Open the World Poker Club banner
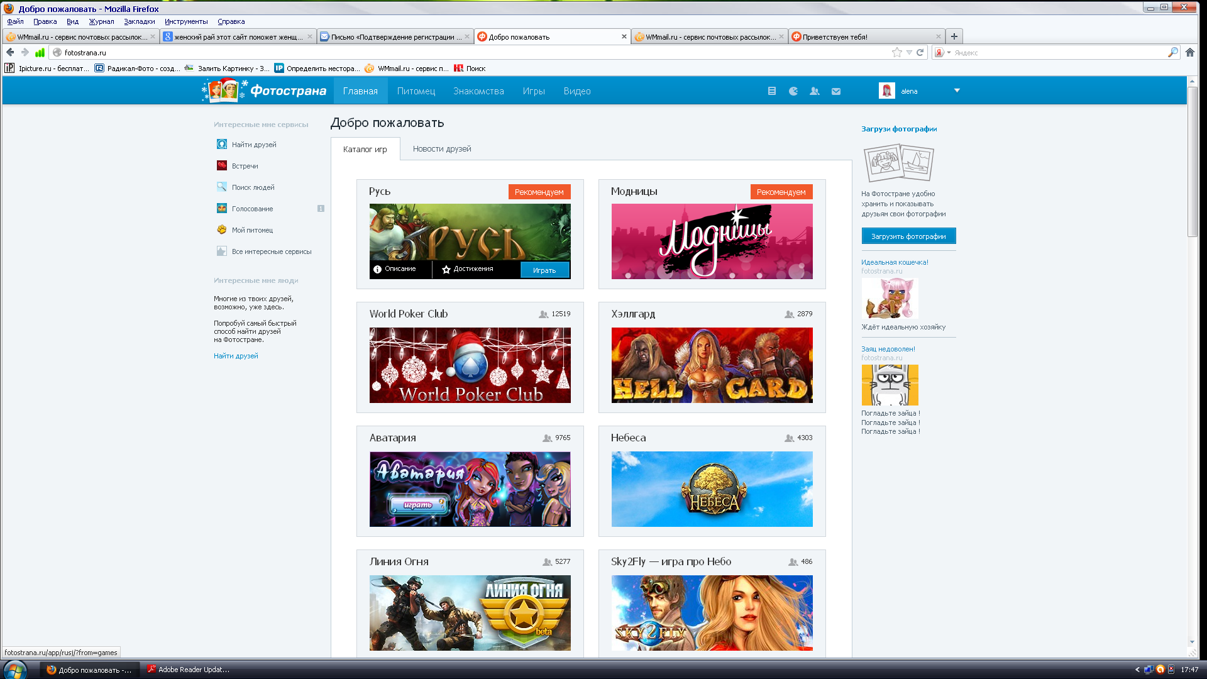Screen dimensions: 1207x679 click(470, 365)
